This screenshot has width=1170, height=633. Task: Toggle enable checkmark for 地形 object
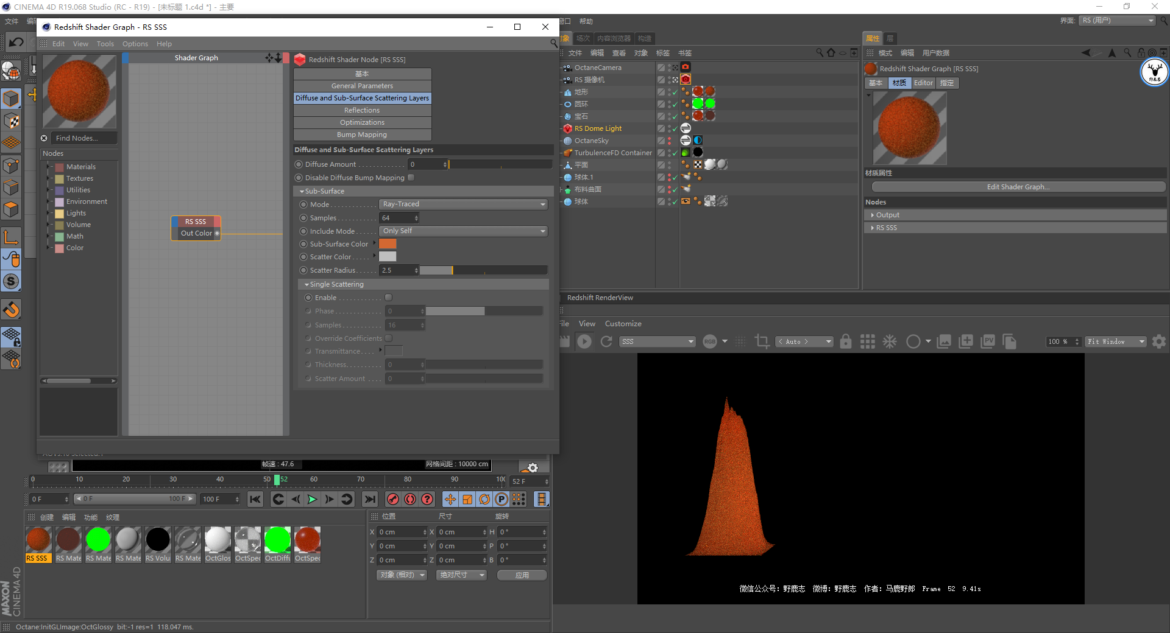(x=675, y=93)
